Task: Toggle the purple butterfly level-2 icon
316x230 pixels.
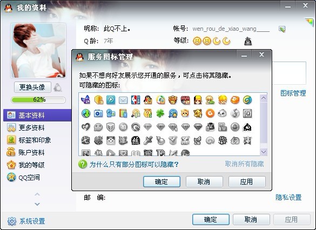Action: pyautogui.click(x=86, y=99)
